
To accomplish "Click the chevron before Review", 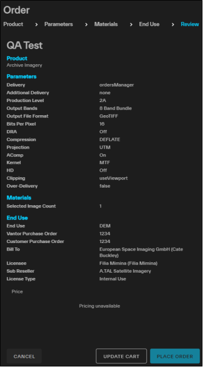I will pos(173,25).
